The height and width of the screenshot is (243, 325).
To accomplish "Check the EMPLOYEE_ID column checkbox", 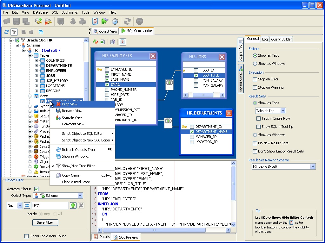I will [107, 69].
